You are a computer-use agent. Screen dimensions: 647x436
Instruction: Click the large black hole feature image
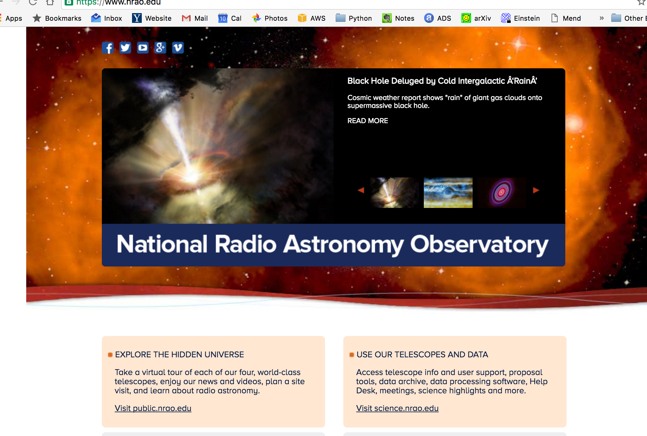(x=218, y=146)
